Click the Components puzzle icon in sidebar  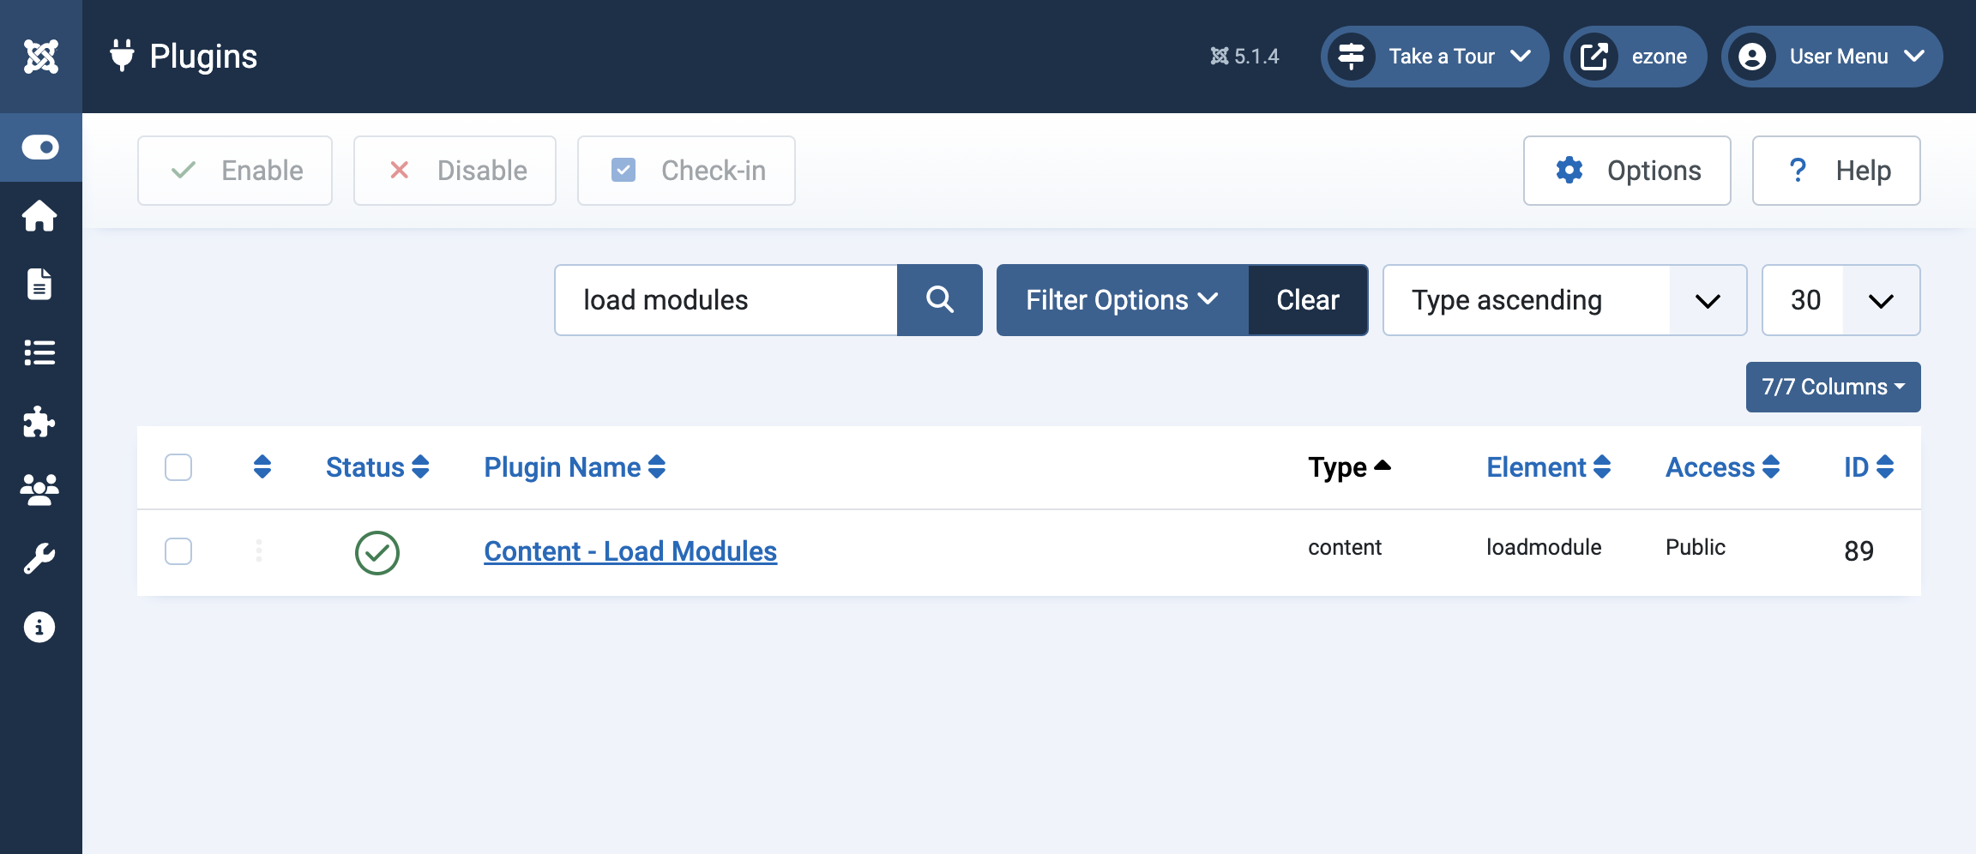pos(40,421)
